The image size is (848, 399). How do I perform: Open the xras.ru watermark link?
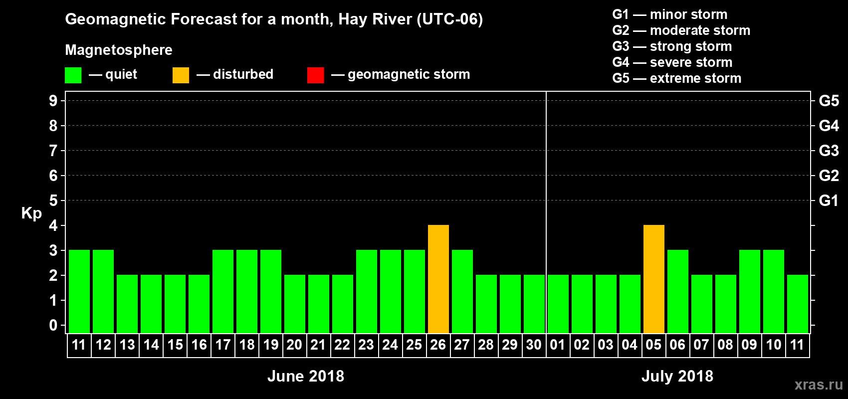(x=818, y=385)
